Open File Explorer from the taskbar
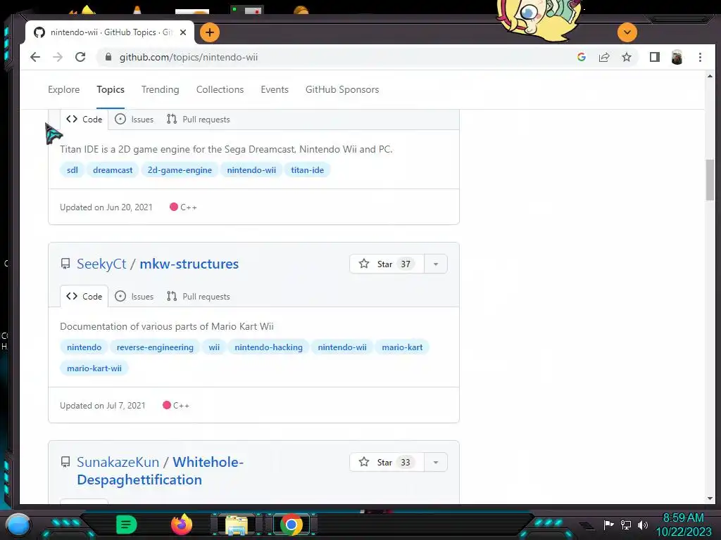721x540 pixels. [x=237, y=525]
